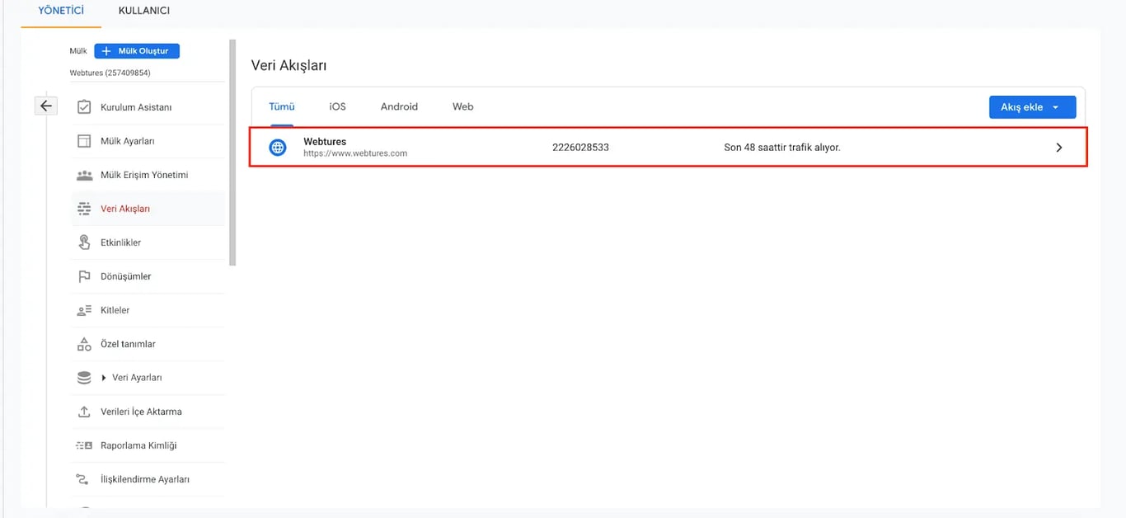The width and height of the screenshot is (1126, 518).
Task: Click the Veri Akışları streams icon
Action: (x=83, y=208)
